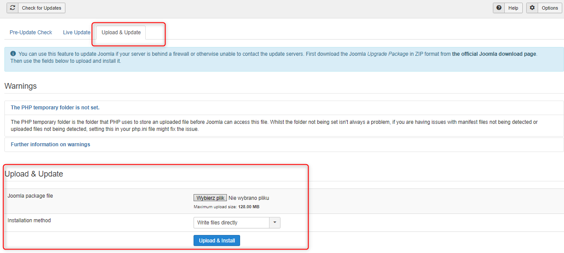This screenshot has height=253, width=564.
Task: Click the question mark Help icon
Action: (x=499, y=8)
